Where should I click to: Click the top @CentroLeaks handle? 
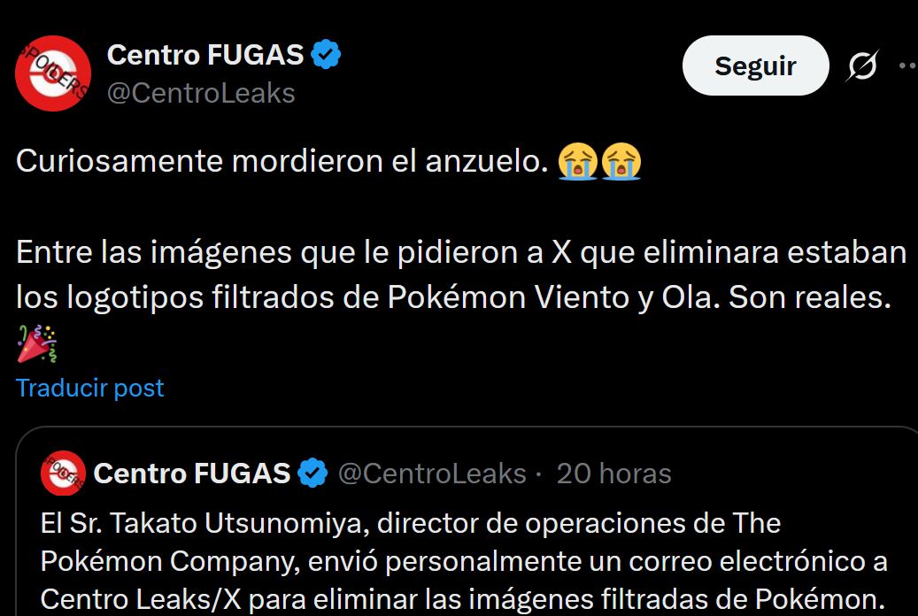tap(201, 93)
